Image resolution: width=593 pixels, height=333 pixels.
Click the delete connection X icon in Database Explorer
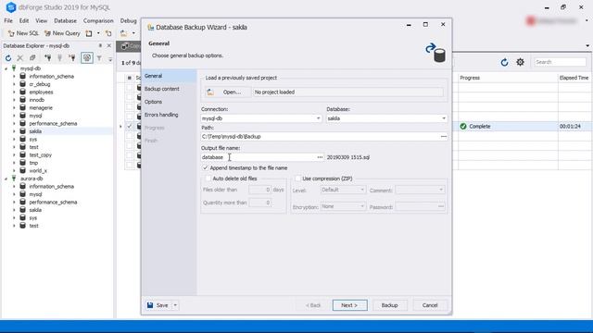[20, 58]
